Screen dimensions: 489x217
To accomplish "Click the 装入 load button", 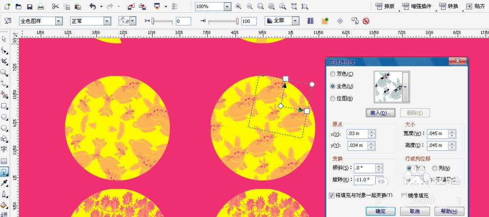I will pyautogui.click(x=380, y=113).
